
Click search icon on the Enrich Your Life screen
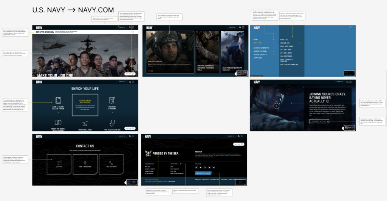click(130, 82)
